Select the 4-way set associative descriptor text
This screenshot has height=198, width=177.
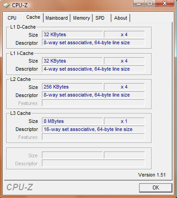click(86, 69)
